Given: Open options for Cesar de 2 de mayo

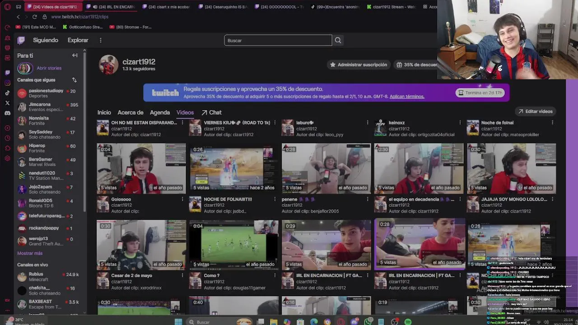Looking at the screenshot, I should pyautogui.click(x=182, y=275).
